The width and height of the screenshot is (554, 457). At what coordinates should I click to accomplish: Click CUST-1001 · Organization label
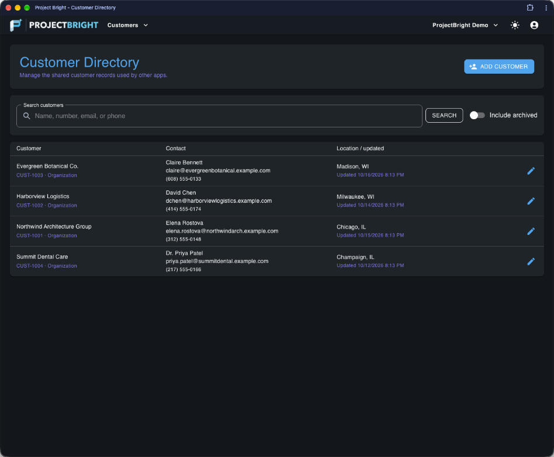pos(47,236)
